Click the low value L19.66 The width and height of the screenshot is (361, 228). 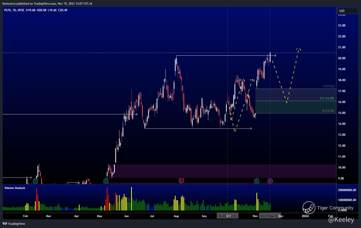click(52, 10)
